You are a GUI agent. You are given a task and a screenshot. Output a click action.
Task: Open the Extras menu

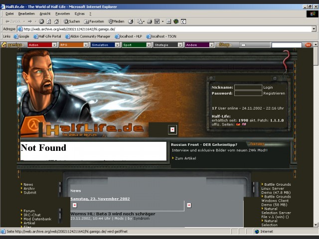(80, 13)
